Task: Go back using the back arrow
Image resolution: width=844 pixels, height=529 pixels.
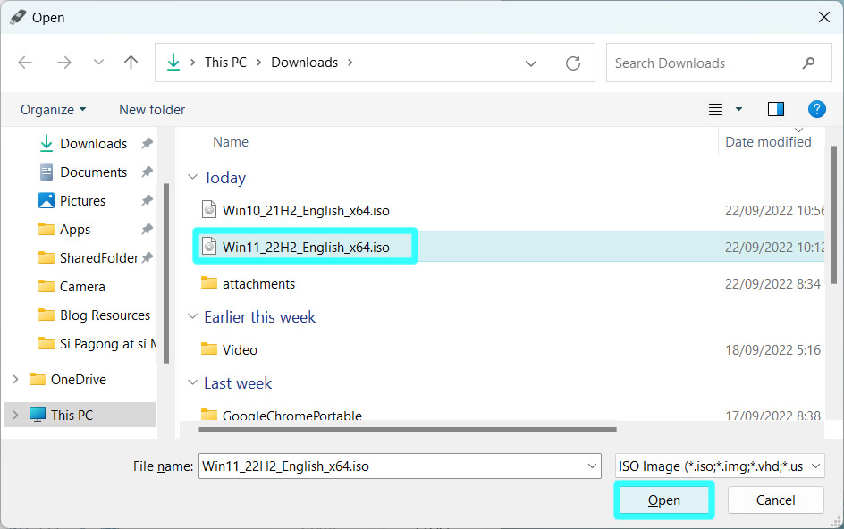Action: [x=25, y=63]
